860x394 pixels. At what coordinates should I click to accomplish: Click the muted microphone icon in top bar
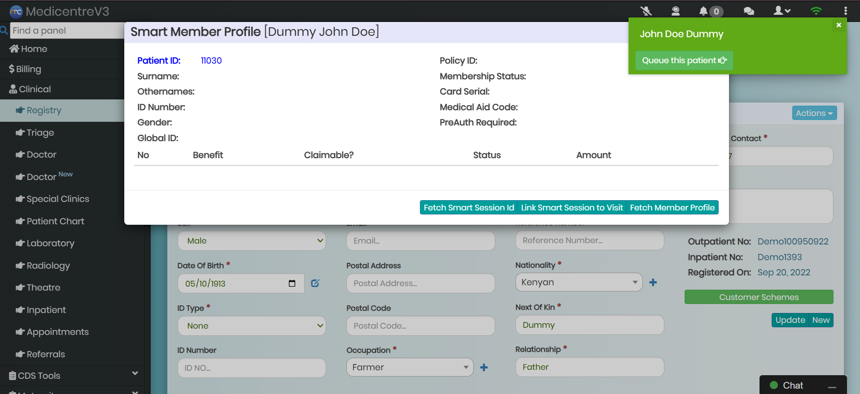tap(646, 11)
